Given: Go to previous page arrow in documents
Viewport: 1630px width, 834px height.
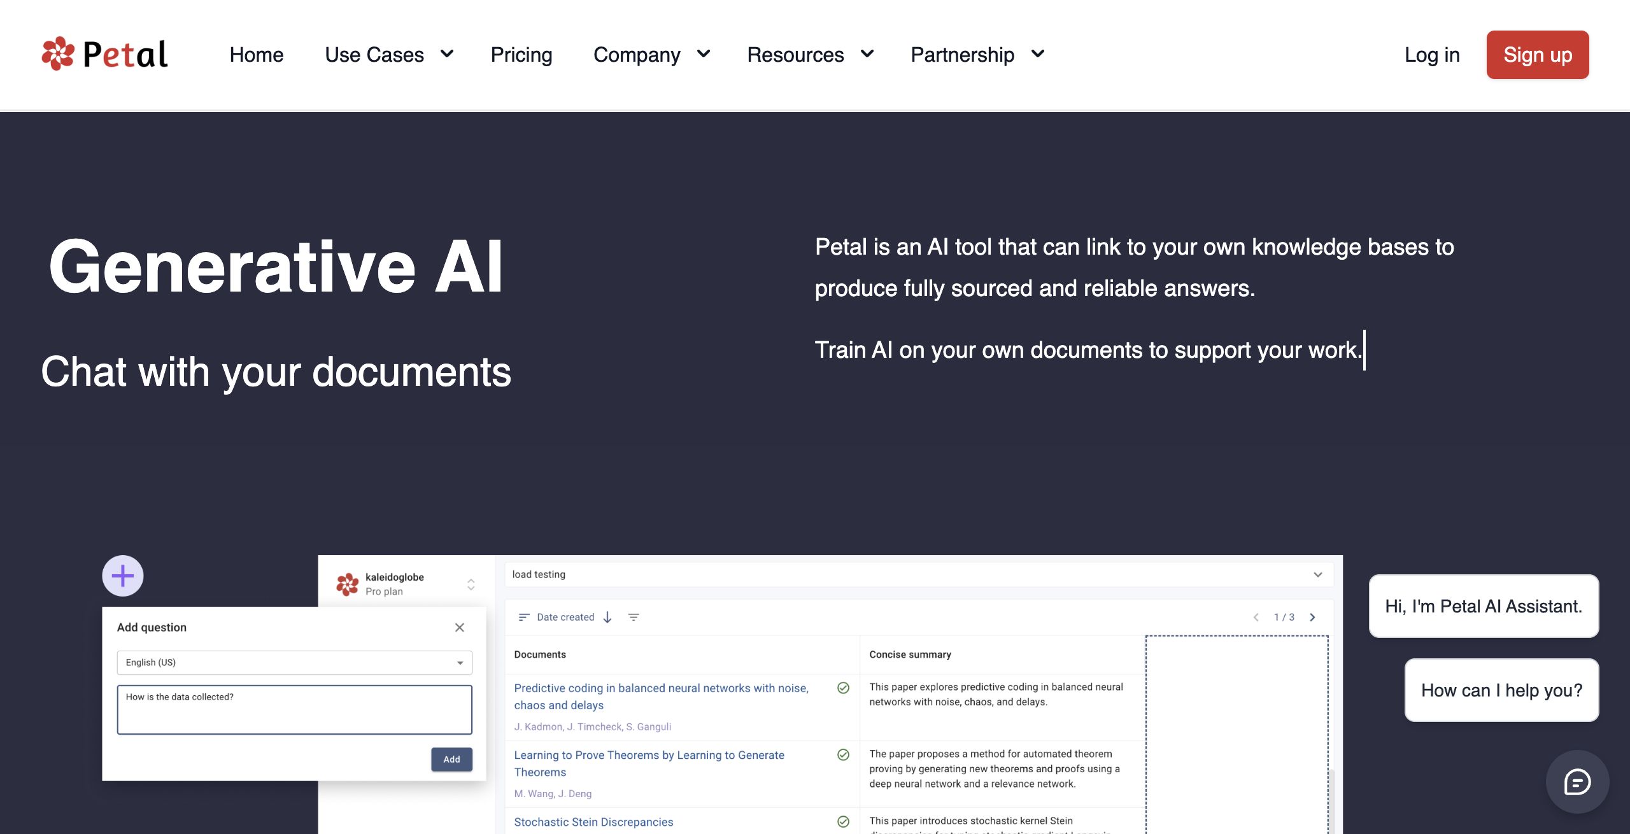Looking at the screenshot, I should 1256,617.
